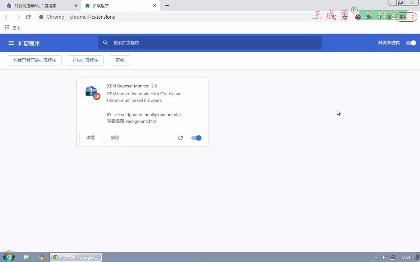Open the XDM extension toolbar icon
Viewport: 420px width, 262px height.
(x=358, y=17)
